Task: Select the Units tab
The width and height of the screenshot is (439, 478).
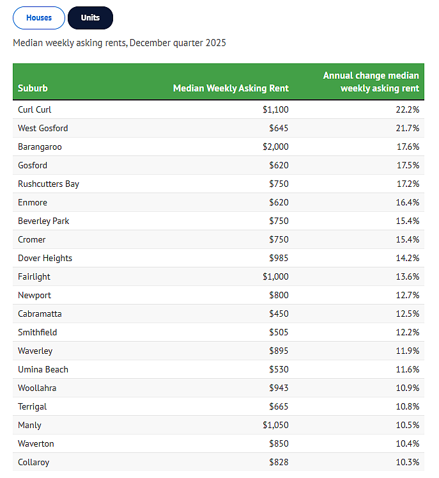Action: tap(90, 18)
